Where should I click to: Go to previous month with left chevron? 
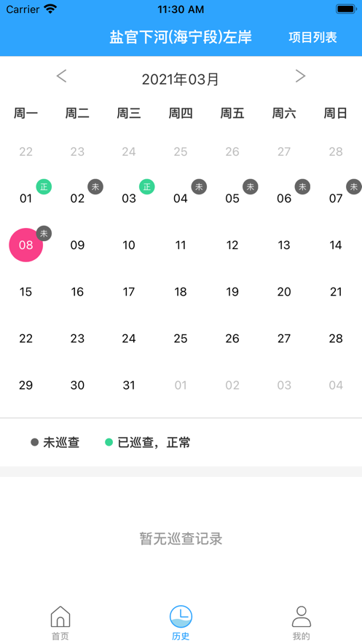point(61,76)
